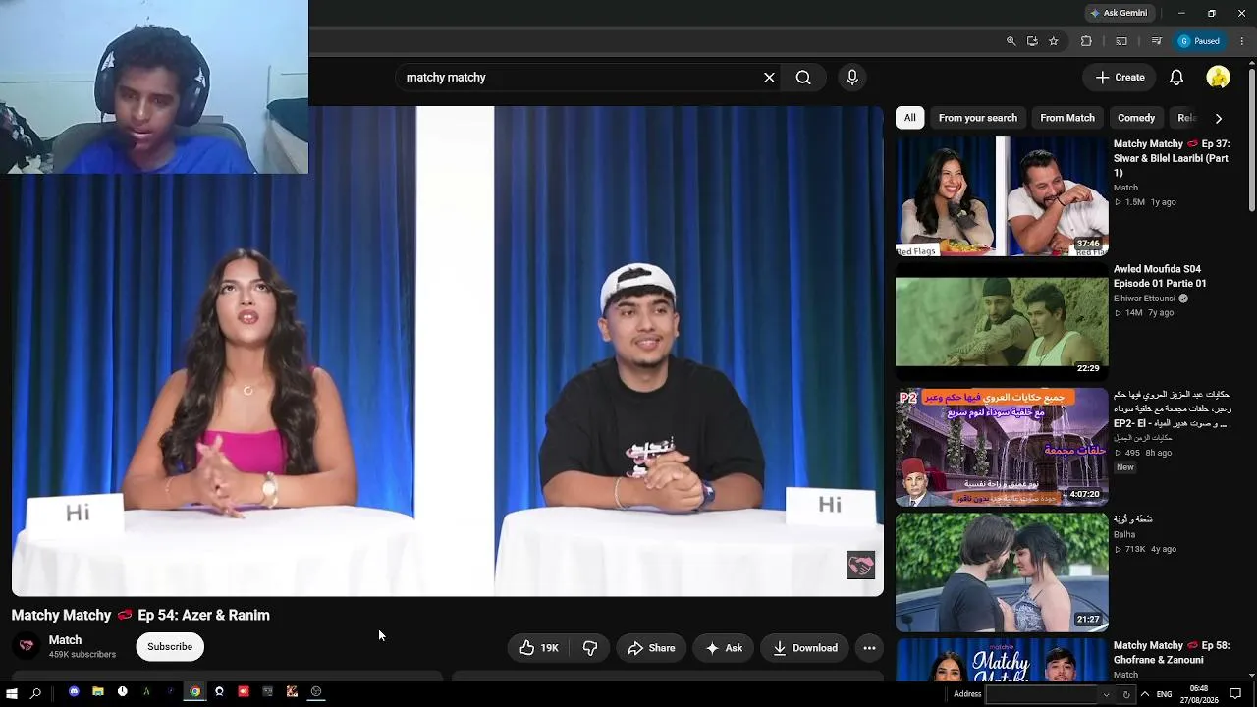The height and width of the screenshot is (707, 1257).
Task: Open Chrome three-dot menu
Action: pos(1242,41)
